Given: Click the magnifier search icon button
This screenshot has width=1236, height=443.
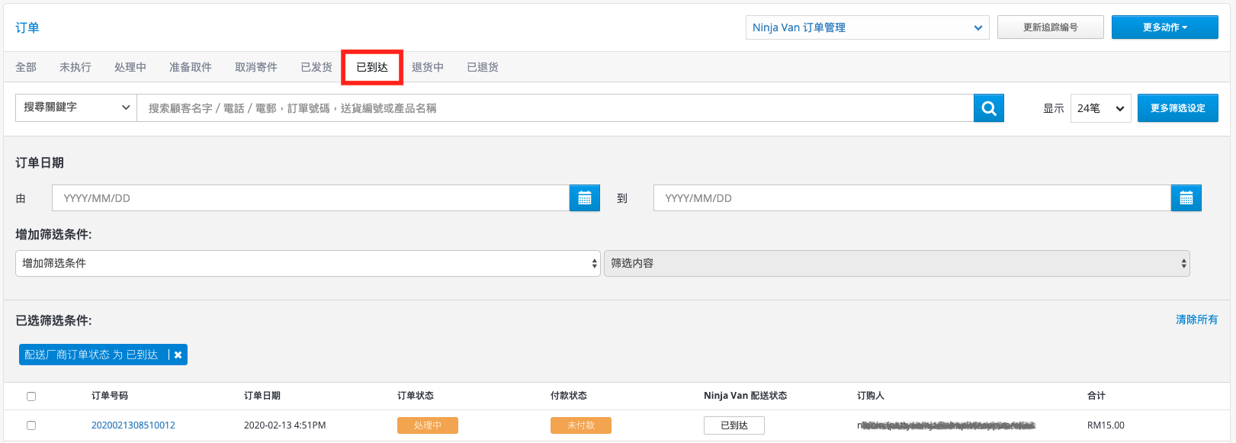Looking at the screenshot, I should (x=988, y=108).
